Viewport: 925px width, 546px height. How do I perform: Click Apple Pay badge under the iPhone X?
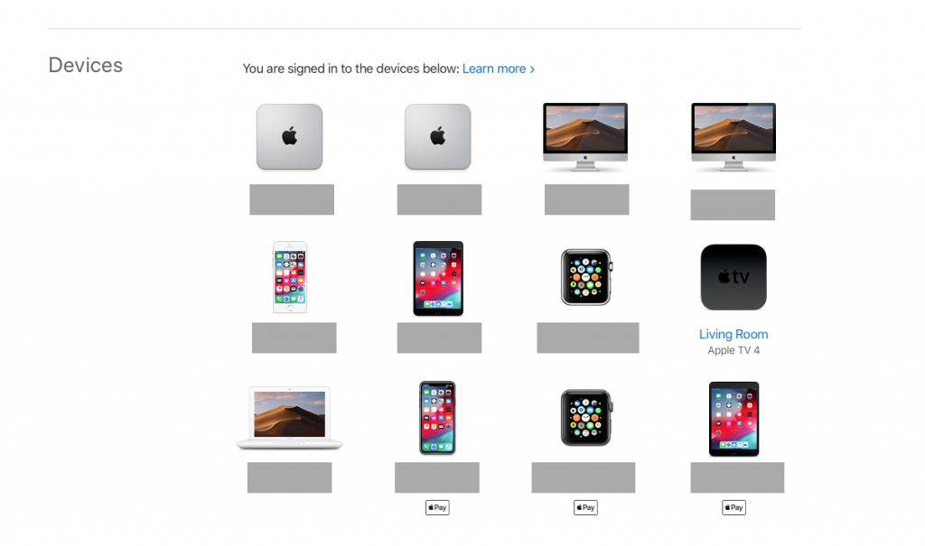pyautogui.click(x=437, y=508)
